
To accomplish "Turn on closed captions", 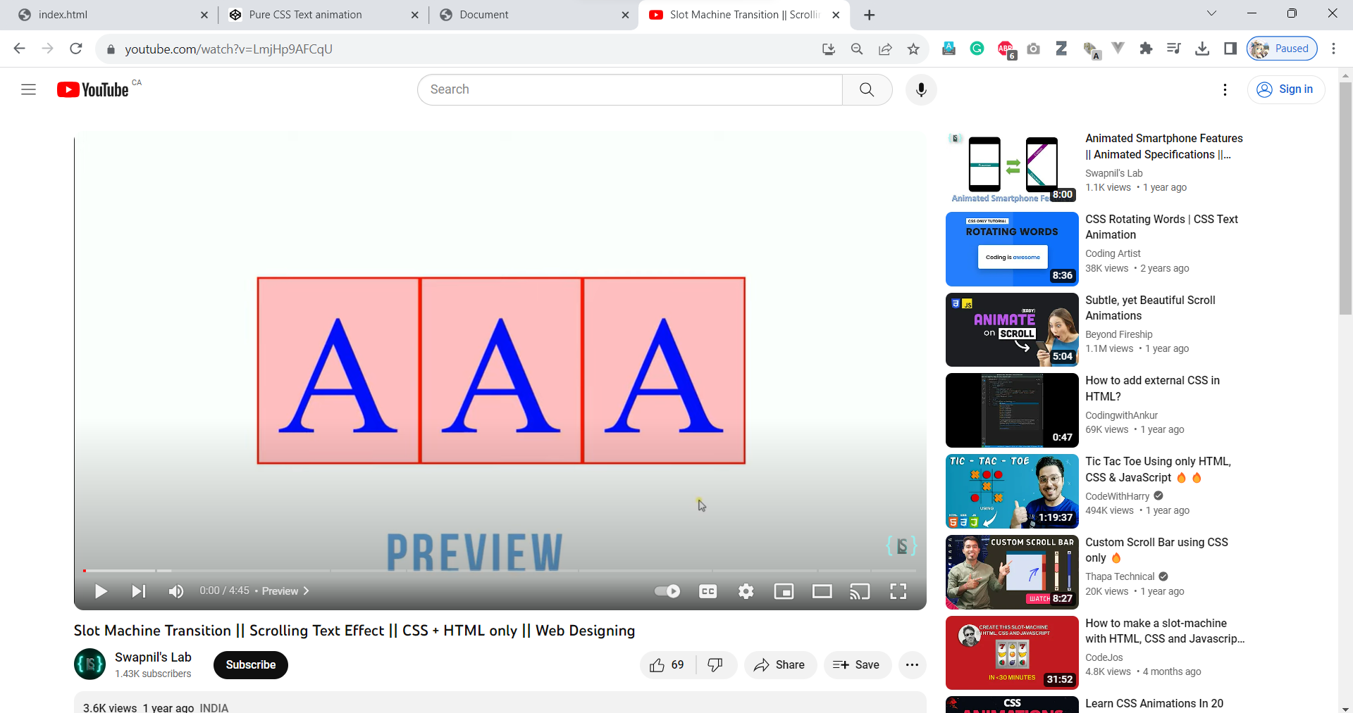I will [708, 591].
